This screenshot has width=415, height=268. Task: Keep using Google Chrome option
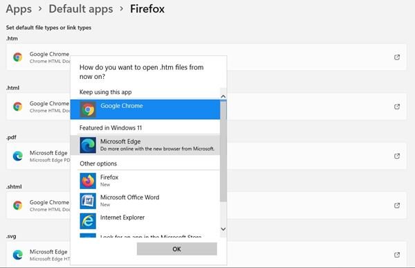click(x=145, y=109)
